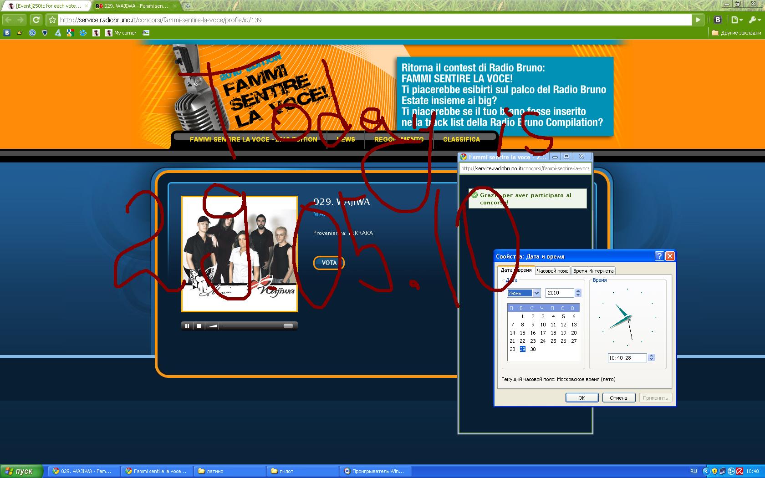Open the blue pyramid bookmark icon

[x=57, y=33]
